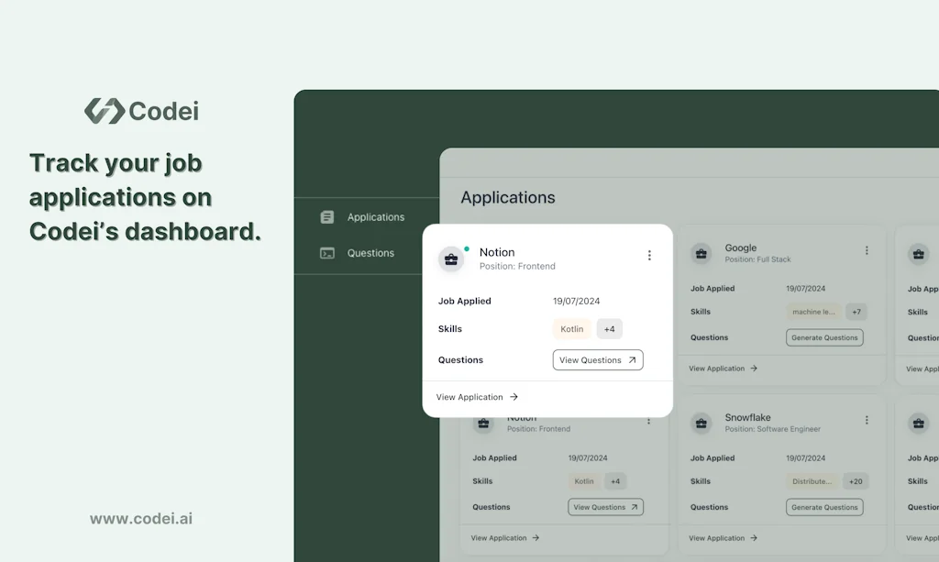Expand the +7 hidden skills on the Google card
939x562 pixels.
coord(856,311)
